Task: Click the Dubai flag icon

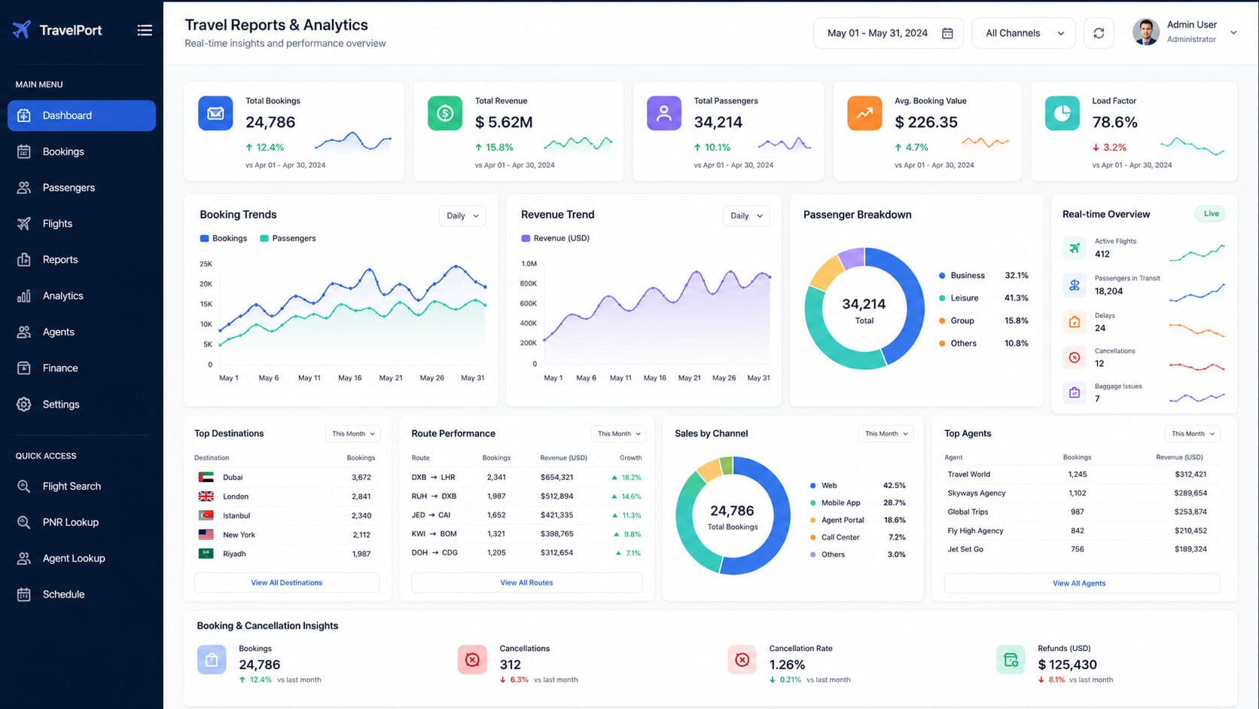Action: click(x=206, y=477)
